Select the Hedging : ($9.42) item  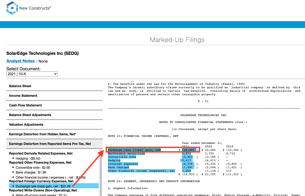(x=28, y=159)
